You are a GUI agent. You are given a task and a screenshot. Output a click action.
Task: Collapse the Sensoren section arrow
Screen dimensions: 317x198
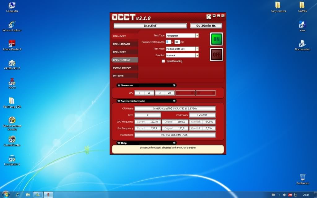[174, 85]
